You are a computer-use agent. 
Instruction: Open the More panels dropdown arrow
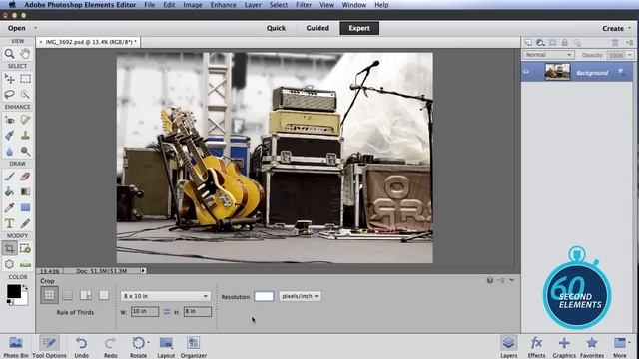click(630, 342)
